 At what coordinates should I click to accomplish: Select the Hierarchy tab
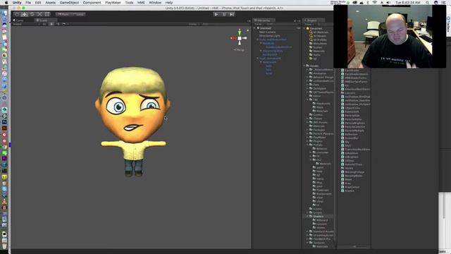(263, 20)
